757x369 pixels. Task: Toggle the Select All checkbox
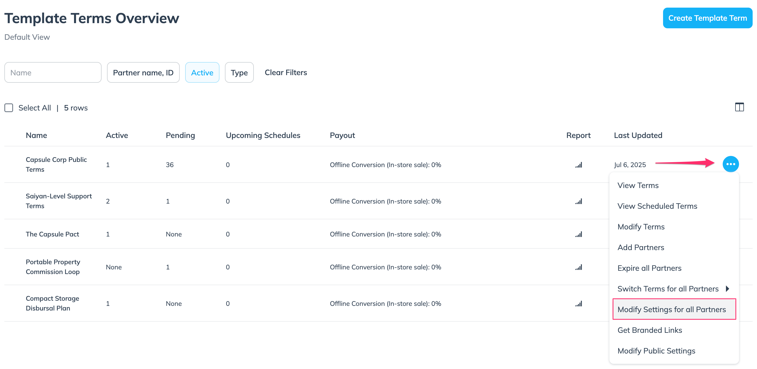click(x=9, y=108)
